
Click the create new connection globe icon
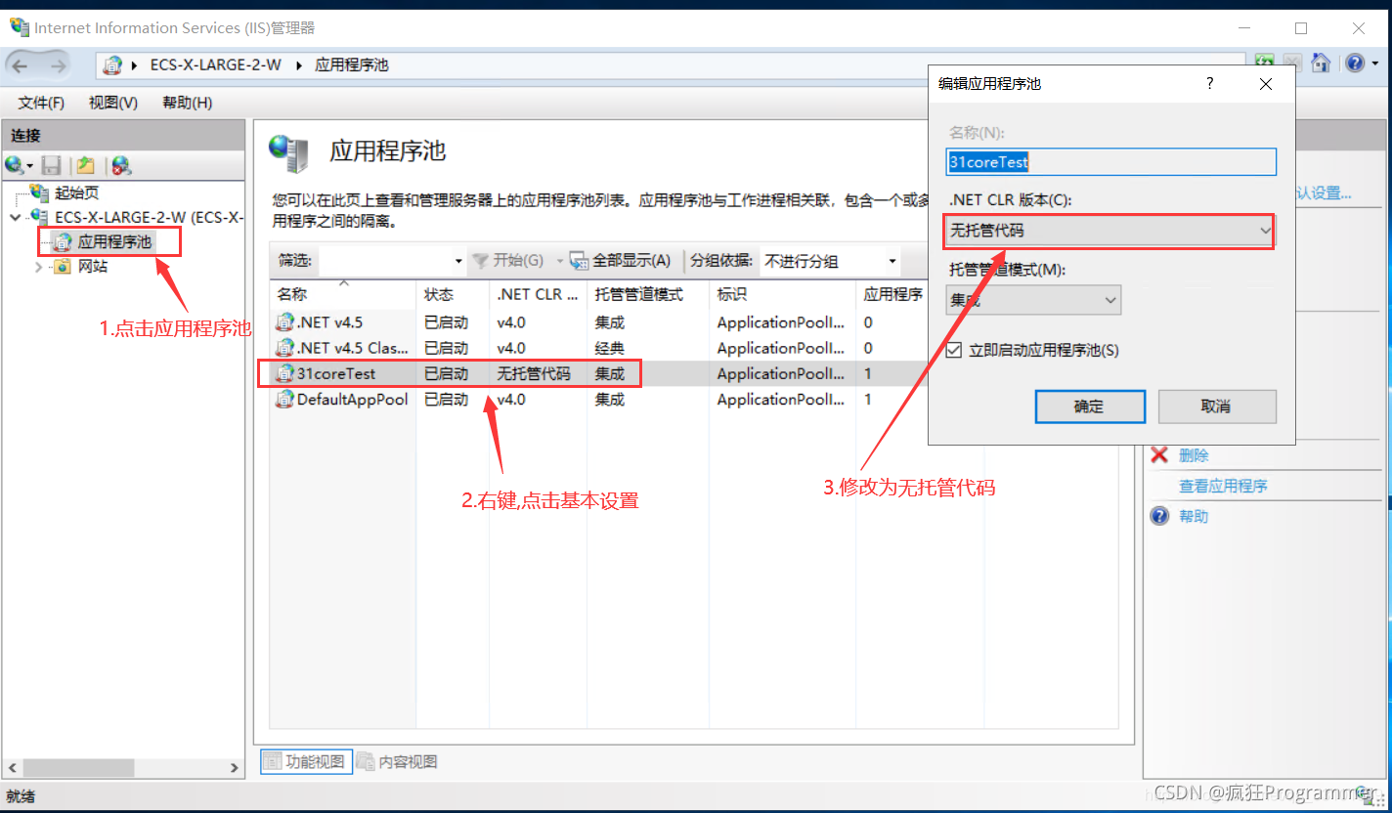point(15,165)
